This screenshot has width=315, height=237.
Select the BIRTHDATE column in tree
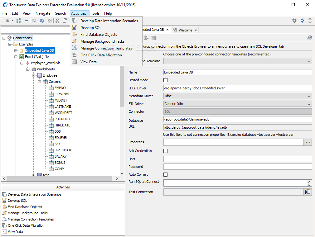(x=63, y=150)
